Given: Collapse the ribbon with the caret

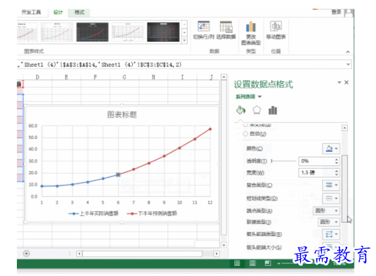Looking at the screenshot, I should click(x=348, y=52).
